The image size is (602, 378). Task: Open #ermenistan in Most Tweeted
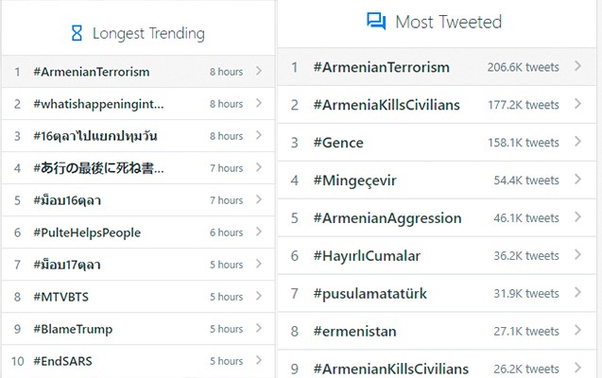click(x=354, y=331)
